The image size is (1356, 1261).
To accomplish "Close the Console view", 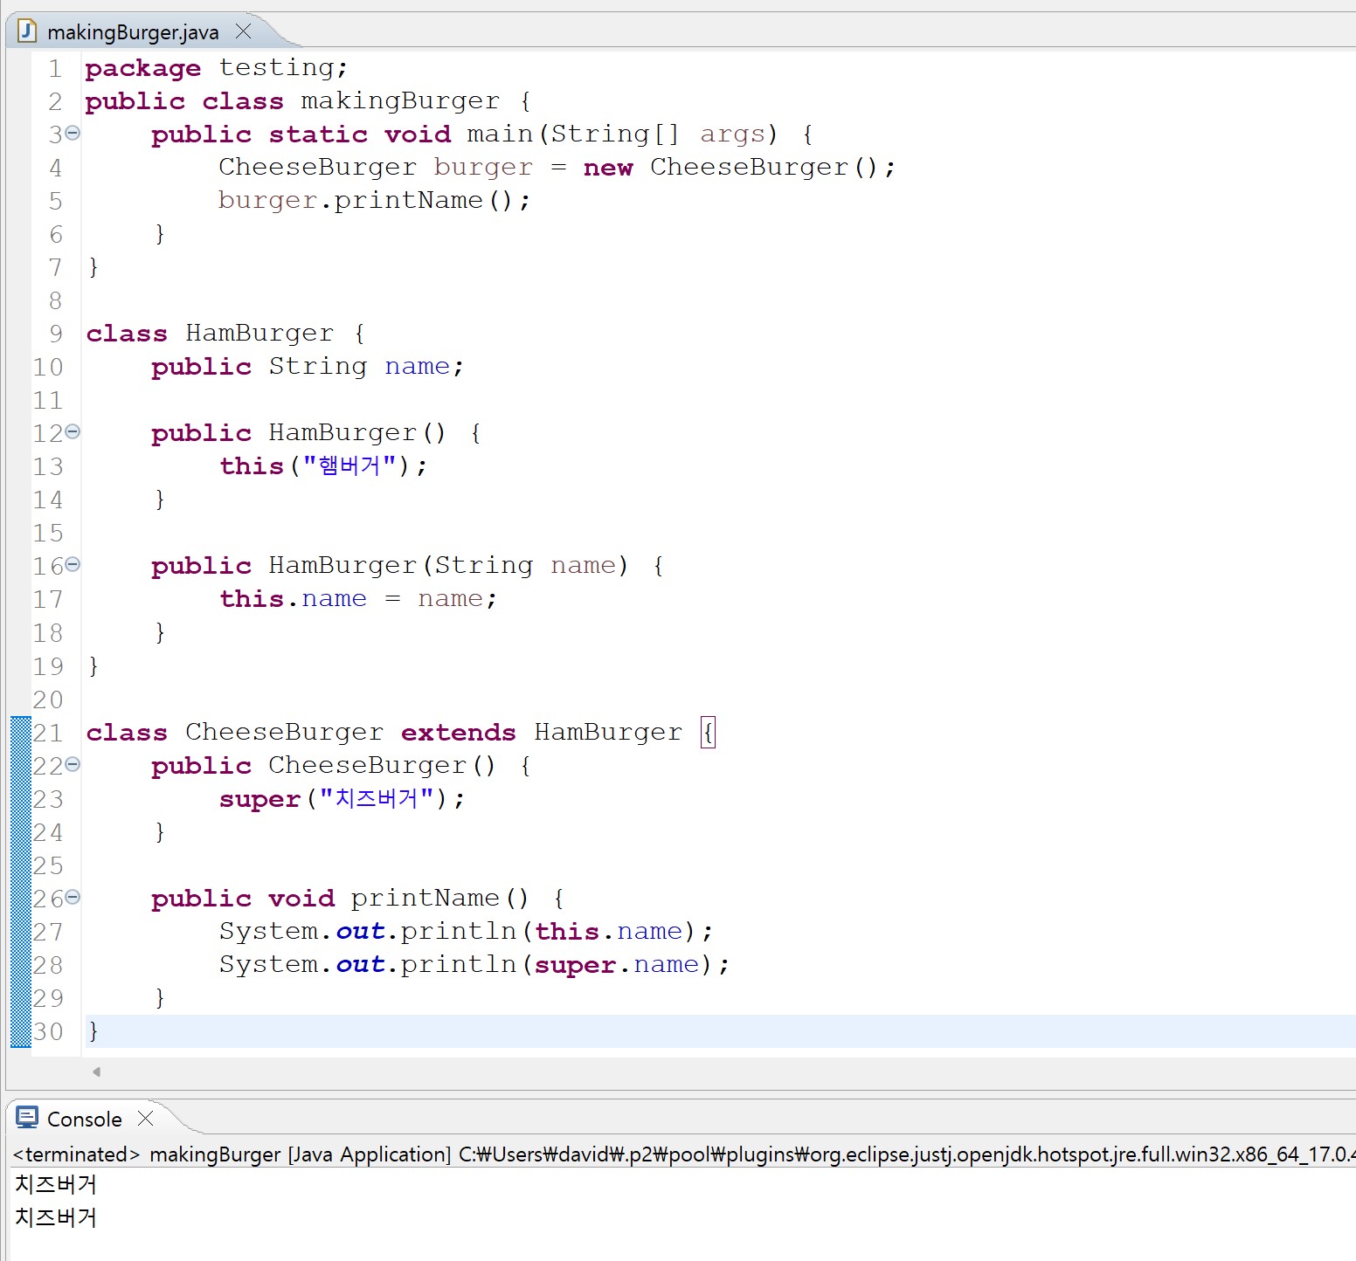I will click(146, 1118).
